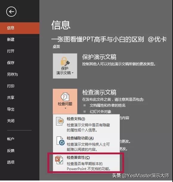Click the 文档属性和作者的姓名 list item
This screenshot has width=173, height=182.
(x=108, y=105)
